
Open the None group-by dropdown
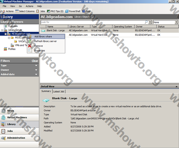point(176,22)
